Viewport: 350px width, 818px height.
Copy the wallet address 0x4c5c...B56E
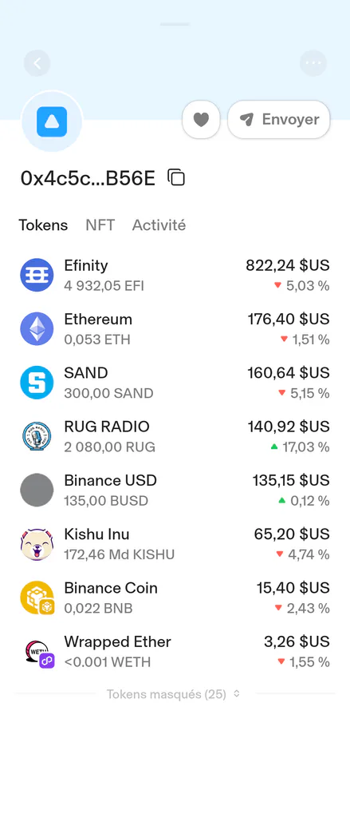176,178
